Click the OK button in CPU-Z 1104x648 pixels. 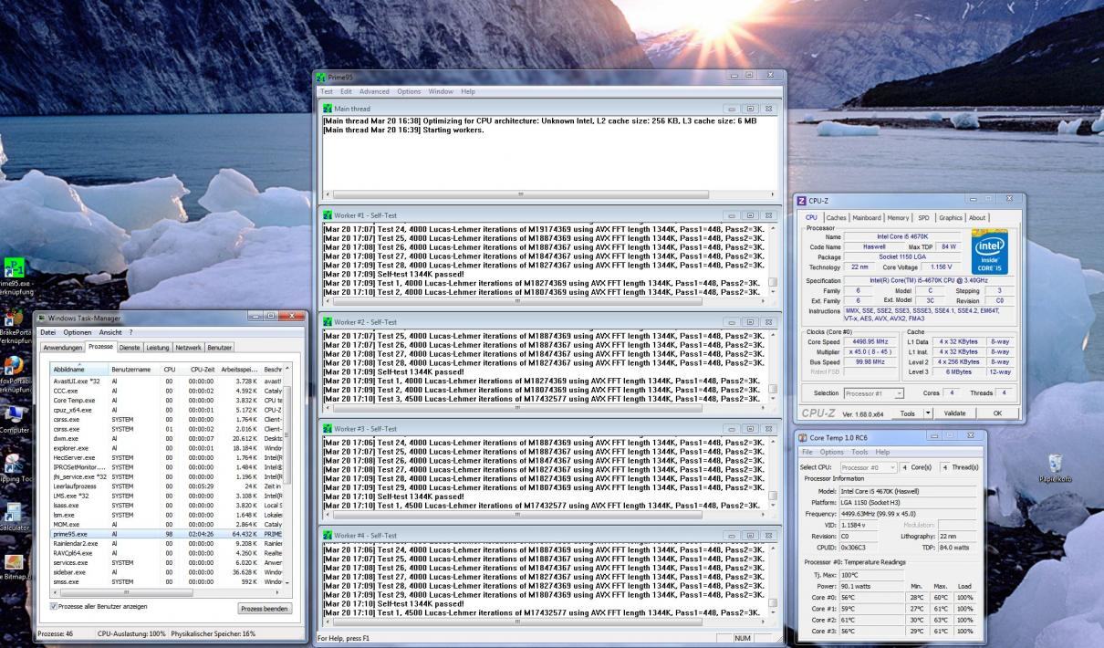click(997, 413)
